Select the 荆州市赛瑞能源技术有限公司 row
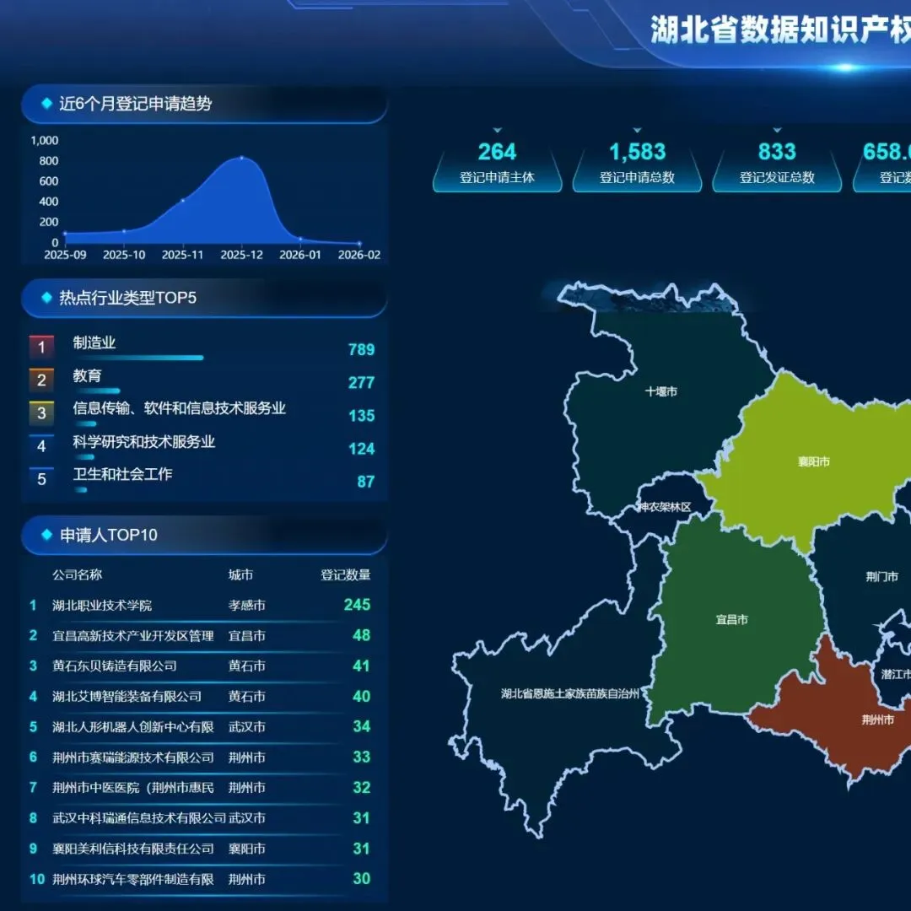Screen dimensions: 911x911 (201, 757)
